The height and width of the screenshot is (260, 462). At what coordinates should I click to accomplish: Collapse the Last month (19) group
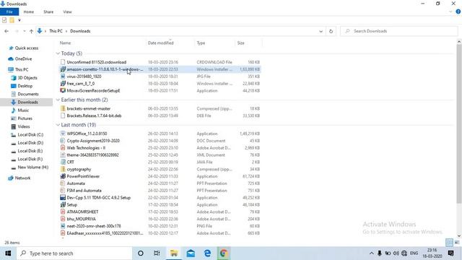point(58,125)
